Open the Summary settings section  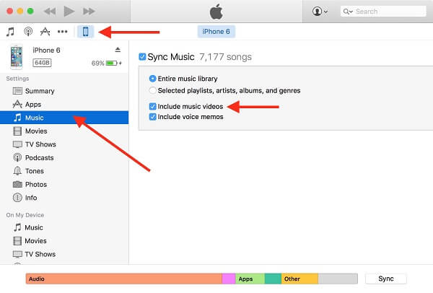39,91
